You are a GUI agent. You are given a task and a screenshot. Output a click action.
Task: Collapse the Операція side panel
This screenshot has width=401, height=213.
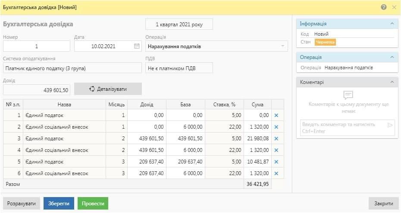392,57
